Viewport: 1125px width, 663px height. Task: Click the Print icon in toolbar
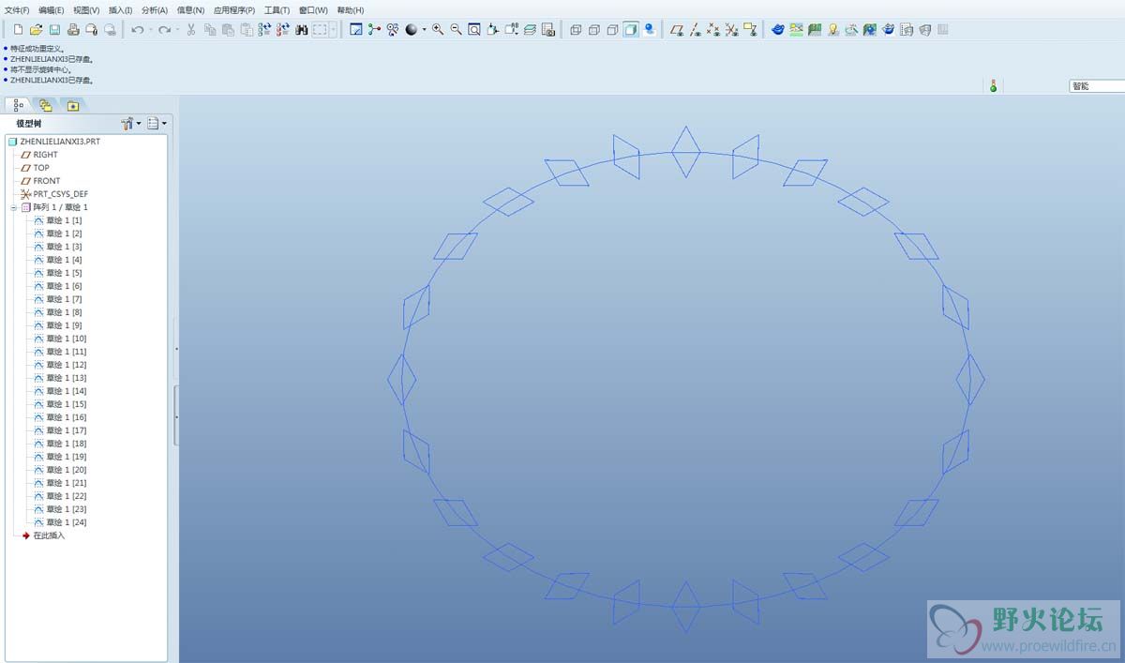click(x=73, y=30)
